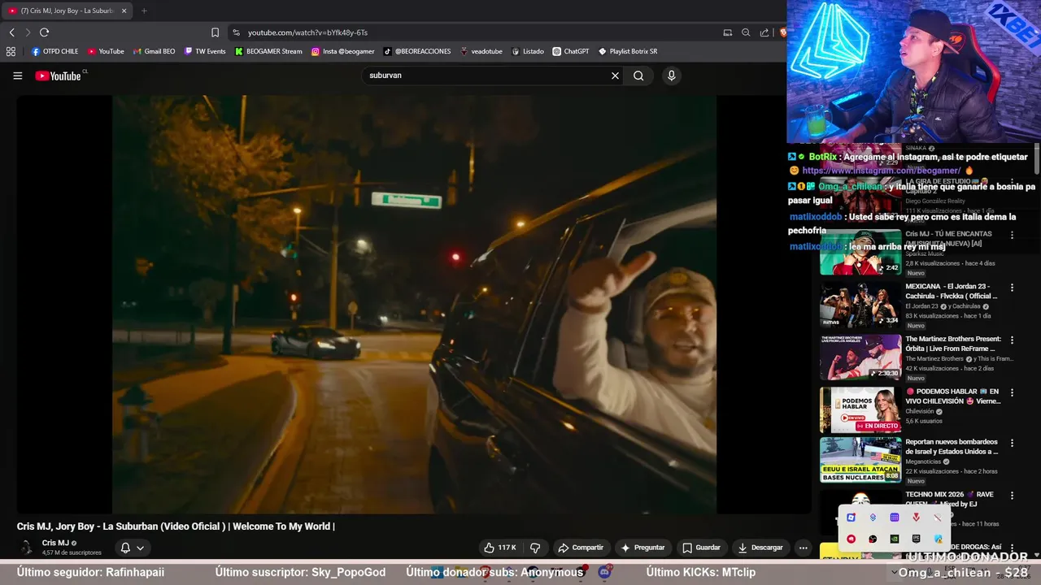
Task: Dislike the video with thumbs down
Action: tap(535, 548)
